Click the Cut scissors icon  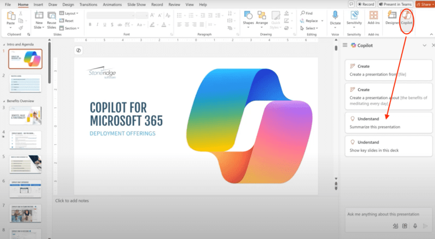tap(21, 14)
